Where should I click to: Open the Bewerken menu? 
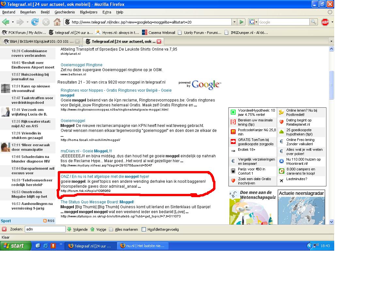28,12
